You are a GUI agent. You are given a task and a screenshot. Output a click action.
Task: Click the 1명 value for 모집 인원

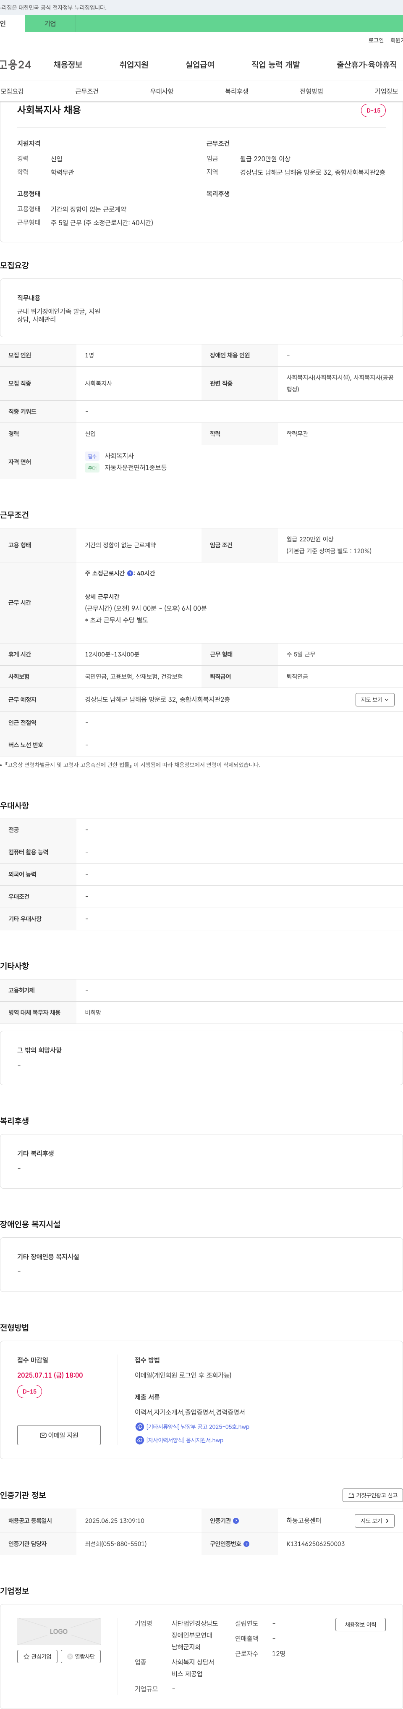point(89,356)
